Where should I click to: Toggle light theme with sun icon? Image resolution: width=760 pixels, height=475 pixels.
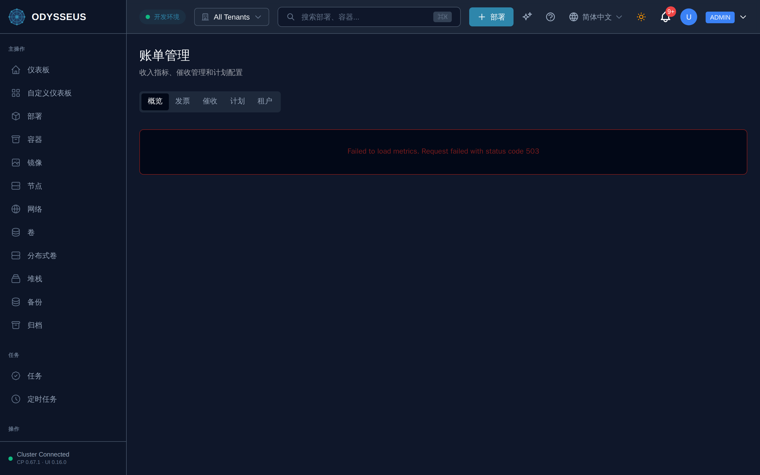(x=641, y=17)
